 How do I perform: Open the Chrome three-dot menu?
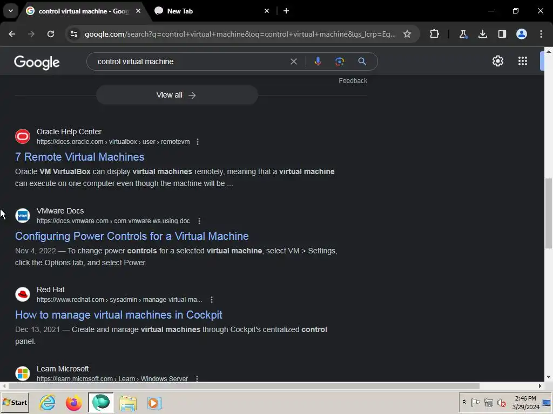pos(541,34)
